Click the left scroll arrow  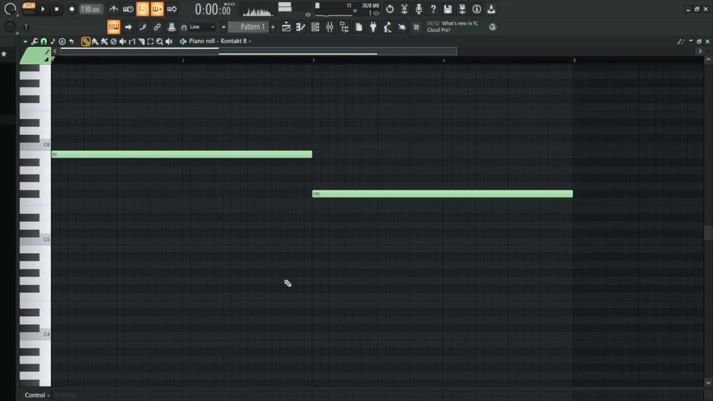tap(55, 51)
